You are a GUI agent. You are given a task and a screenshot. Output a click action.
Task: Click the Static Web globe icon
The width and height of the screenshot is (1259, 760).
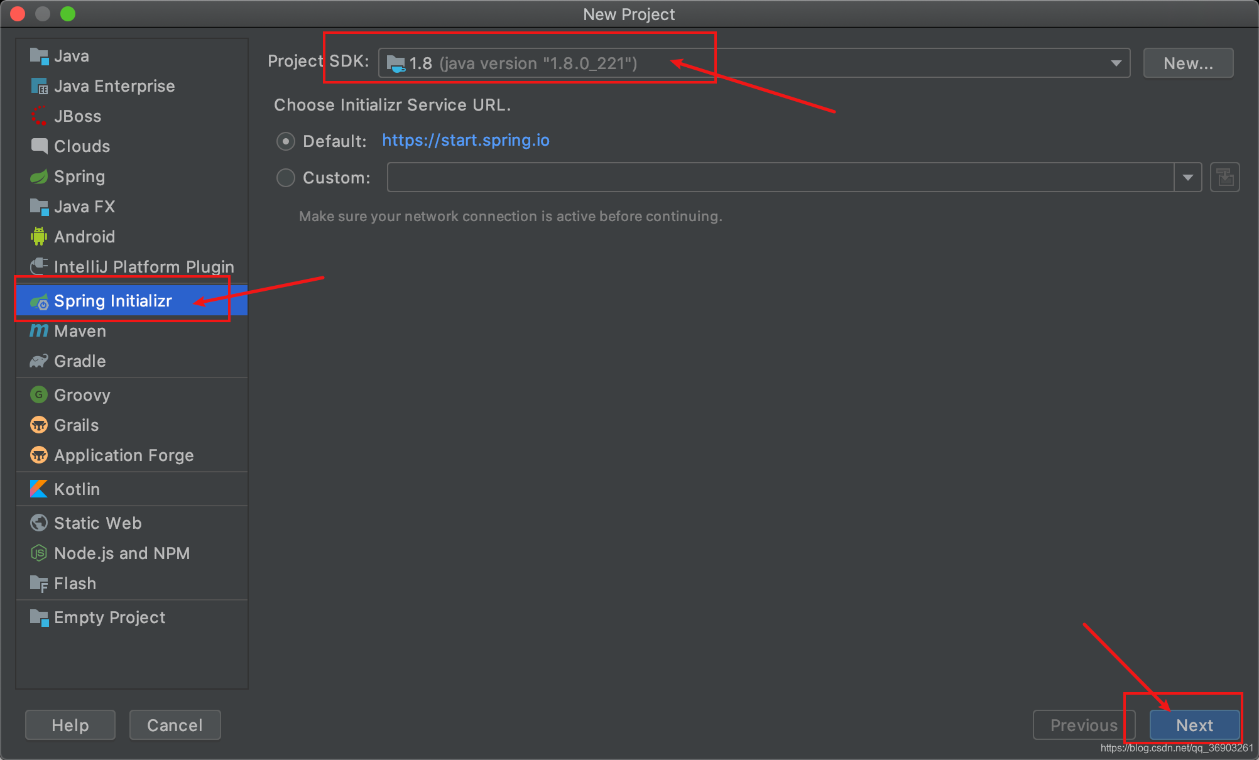click(39, 523)
